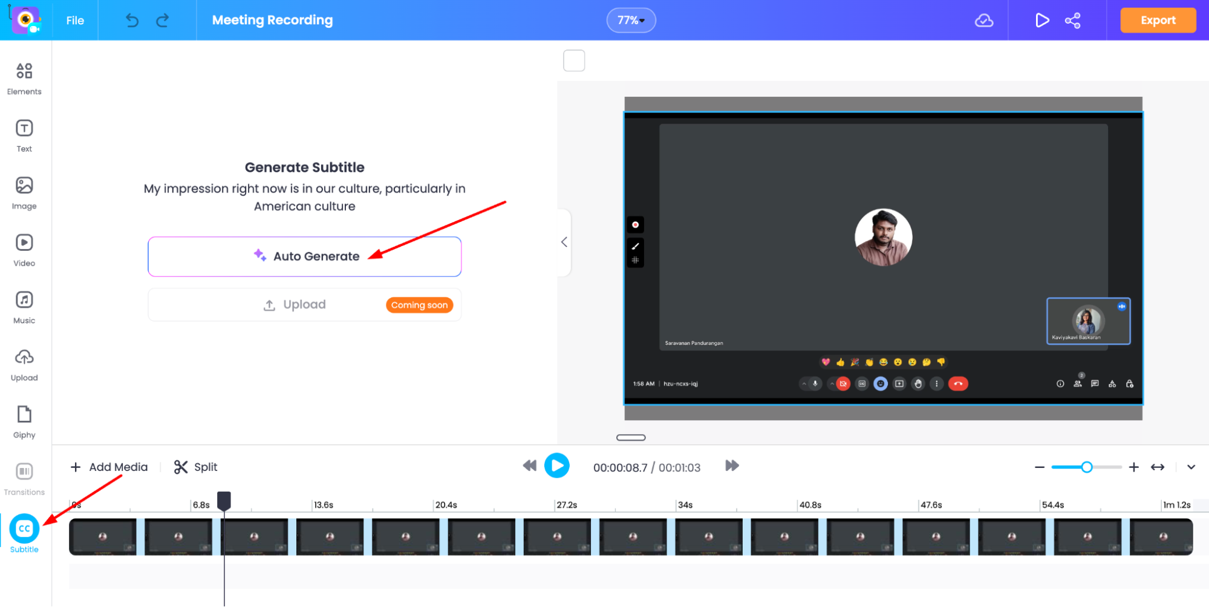Open the Music panel
The height and width of the screenshot is (607, 1209).
pyautogui.click(x=24, y=307)
